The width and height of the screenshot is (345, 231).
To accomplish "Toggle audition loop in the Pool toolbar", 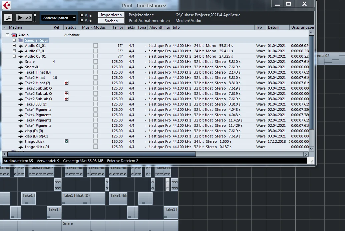I will (x=28, y=18).
